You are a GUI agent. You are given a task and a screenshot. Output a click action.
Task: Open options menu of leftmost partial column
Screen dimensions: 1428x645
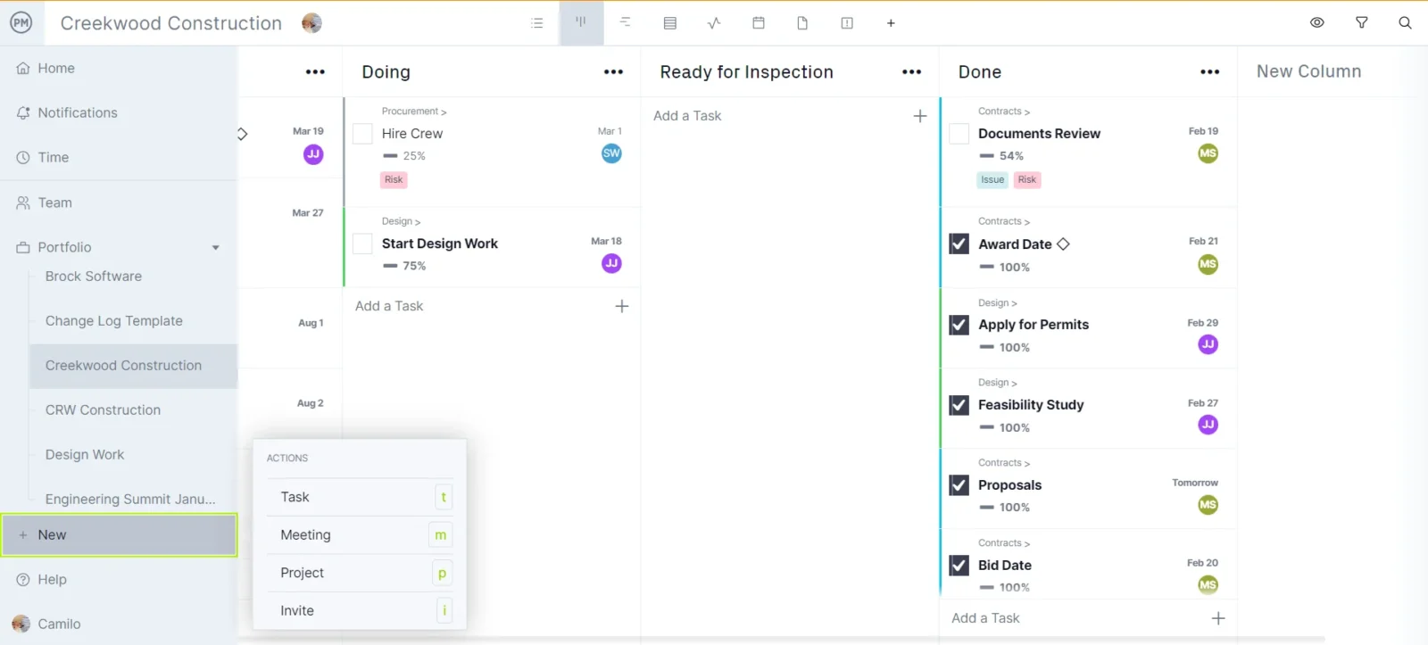315,72
